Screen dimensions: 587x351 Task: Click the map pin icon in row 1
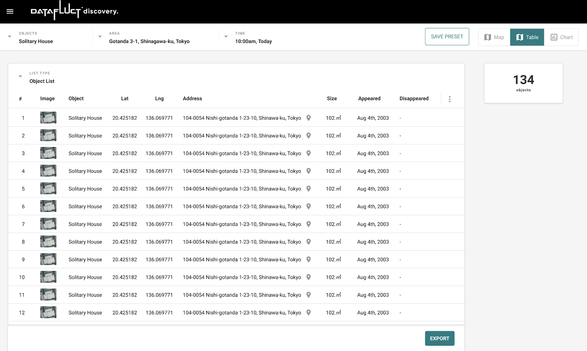pos(309,118)
